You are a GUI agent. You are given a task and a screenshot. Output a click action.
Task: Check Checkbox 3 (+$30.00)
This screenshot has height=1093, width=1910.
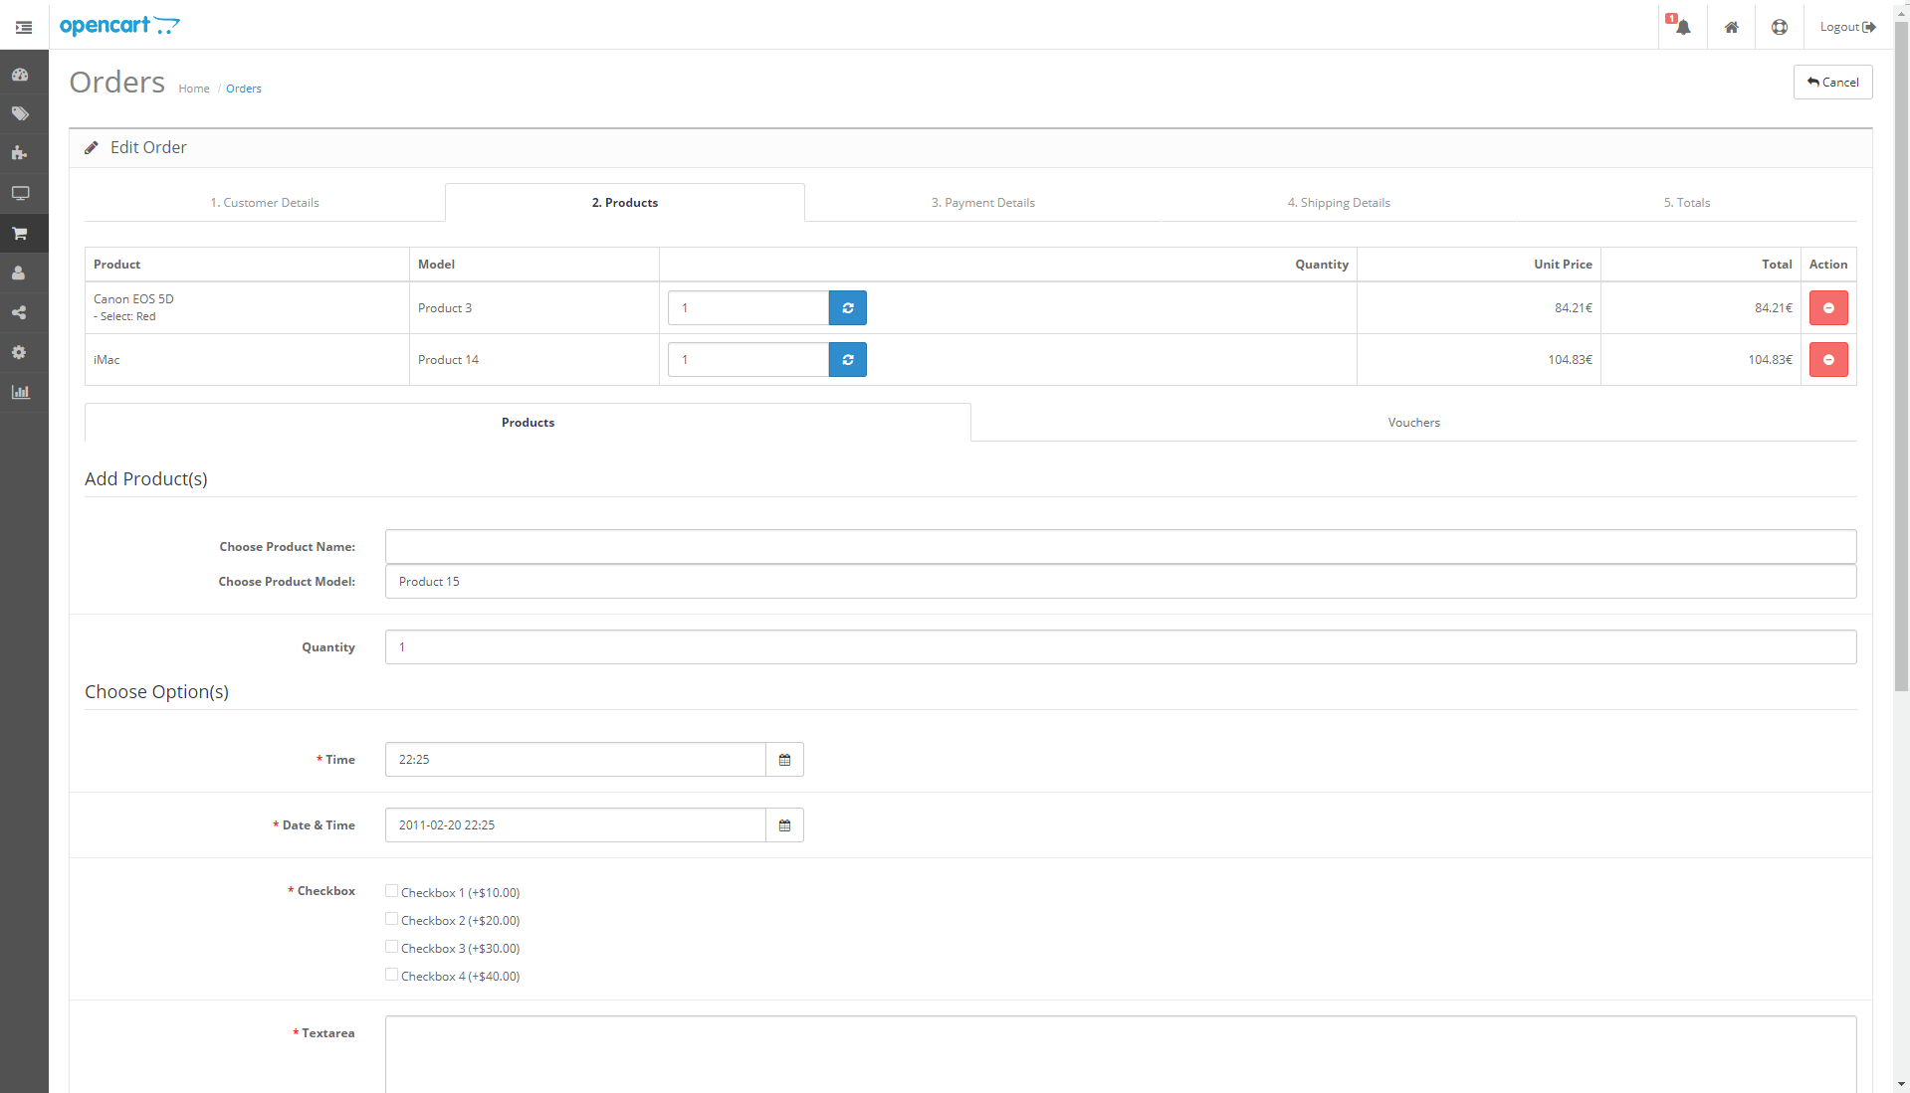[391, 947]
